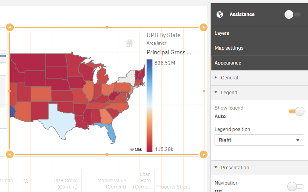Click the search icon in table header
The width and height of the screenshot is (308, 192).
point(26,181)
